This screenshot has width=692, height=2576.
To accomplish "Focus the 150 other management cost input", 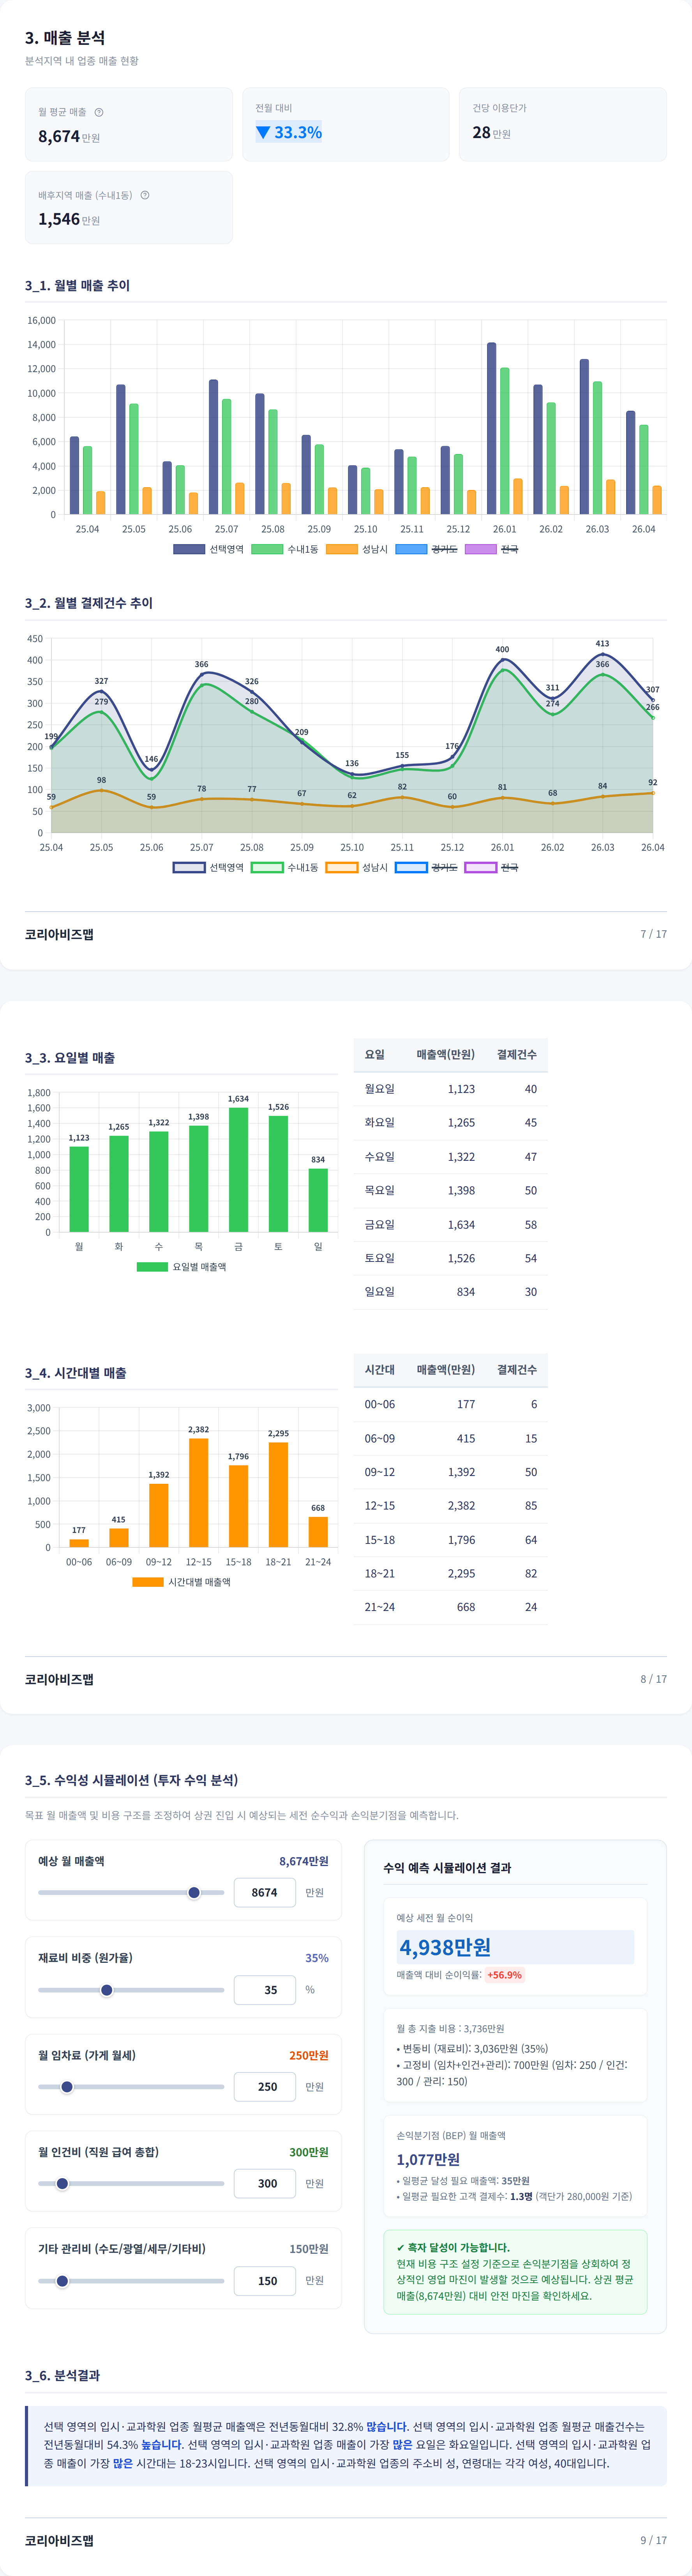I will point(265,2281).
